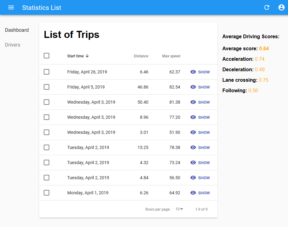Open the Drivers sidebar item
This screenshot has height=227, width=288.
(x=13, y=45)
